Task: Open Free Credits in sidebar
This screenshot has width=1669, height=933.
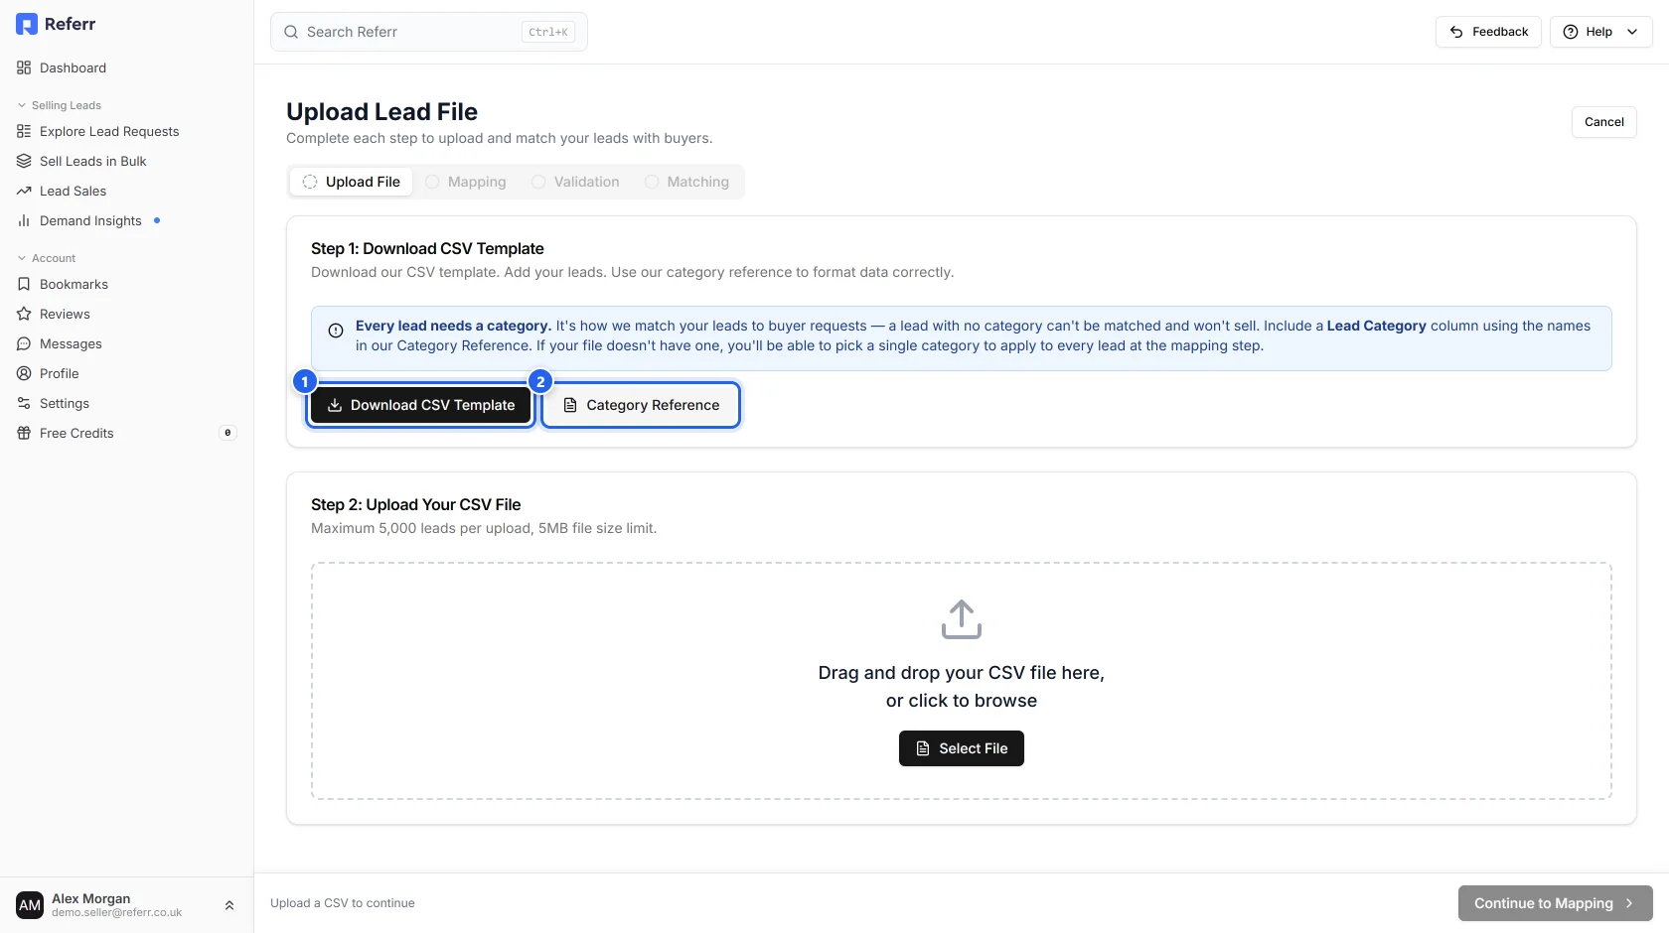Action: click(x=127, y=433)
